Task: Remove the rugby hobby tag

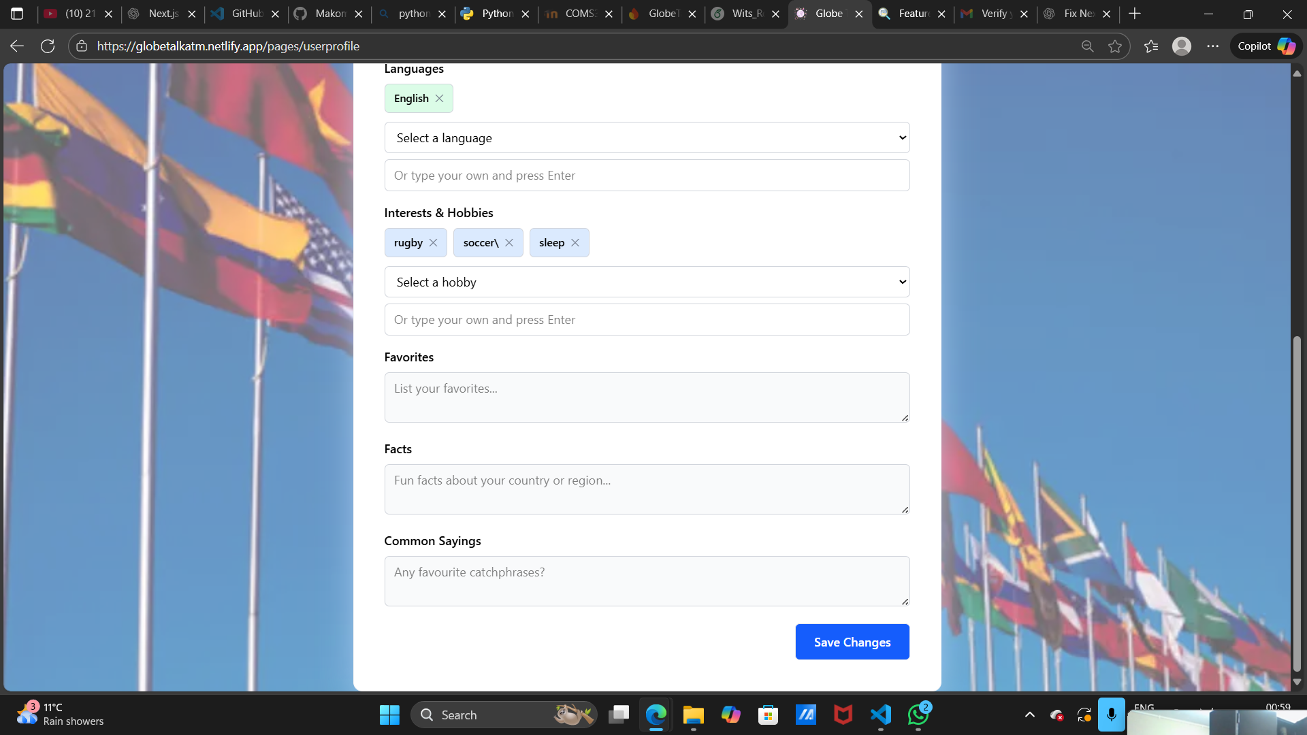Action: (x=434, y=242)
